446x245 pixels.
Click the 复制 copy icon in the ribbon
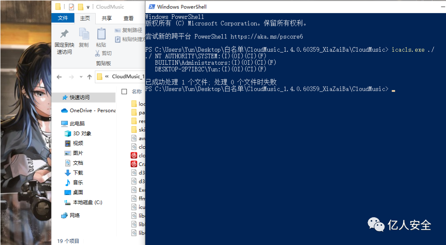(84, 34)
